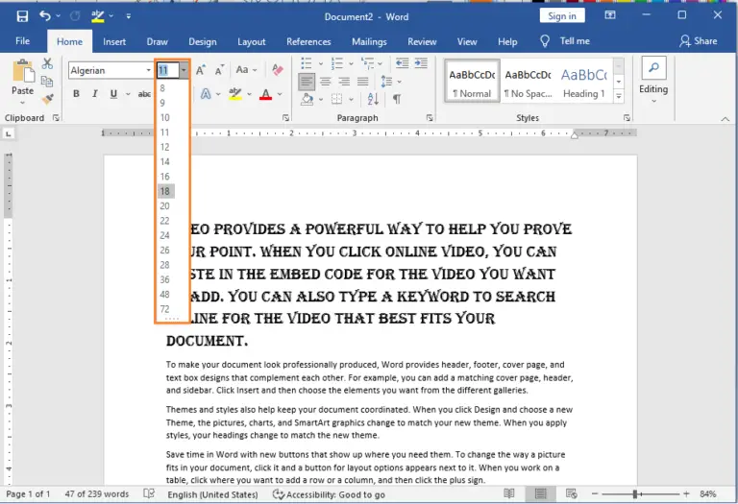Click zoom out minus button
738x504 pixels.
595,494
